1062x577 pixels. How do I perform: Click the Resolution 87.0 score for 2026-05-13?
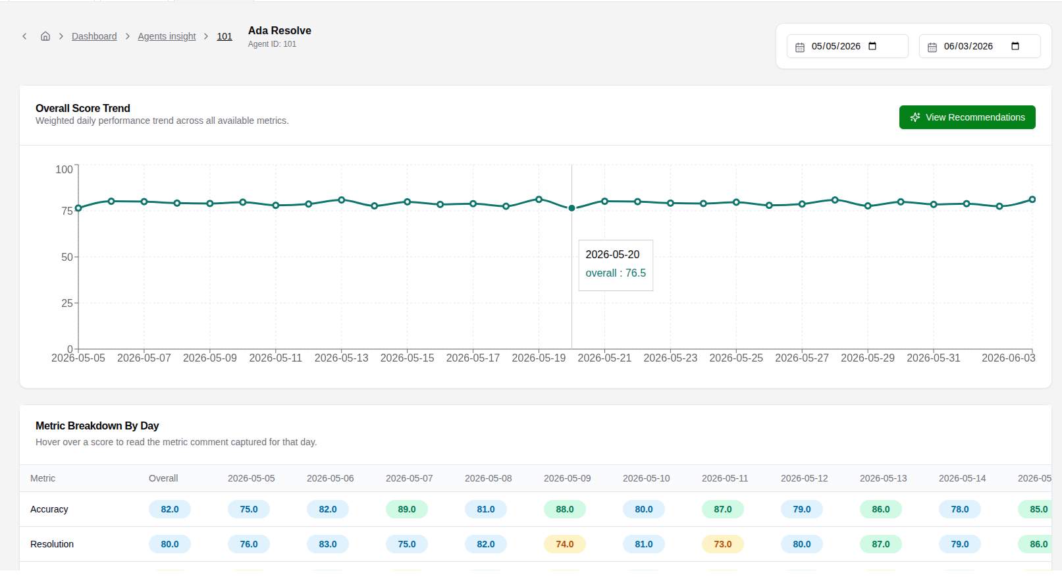881,544
